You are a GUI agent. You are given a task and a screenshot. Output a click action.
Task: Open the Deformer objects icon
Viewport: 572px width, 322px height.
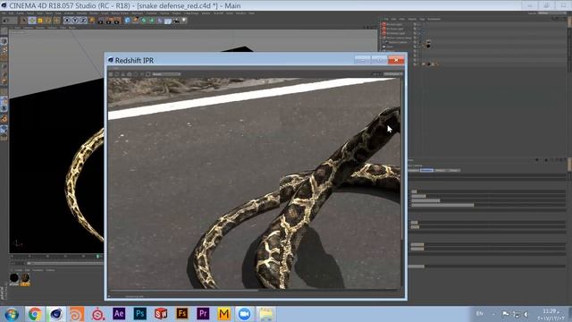(x=160, y=21)
